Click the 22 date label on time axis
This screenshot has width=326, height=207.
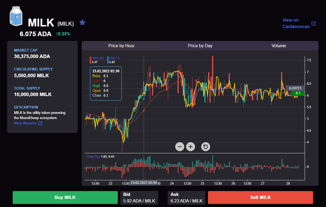click(x=110, y=183)
